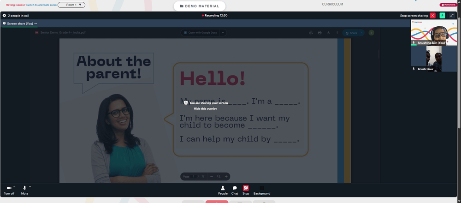The width and height of the screenshot is (461, 203).
Task: Click Hide this overlay link
Action: (x=205, y=109)
